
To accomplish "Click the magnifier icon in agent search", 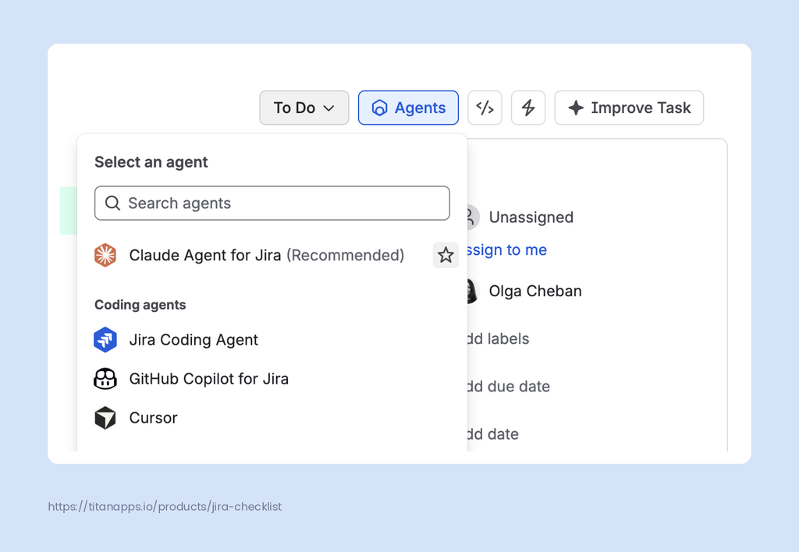I will (112, 203).
